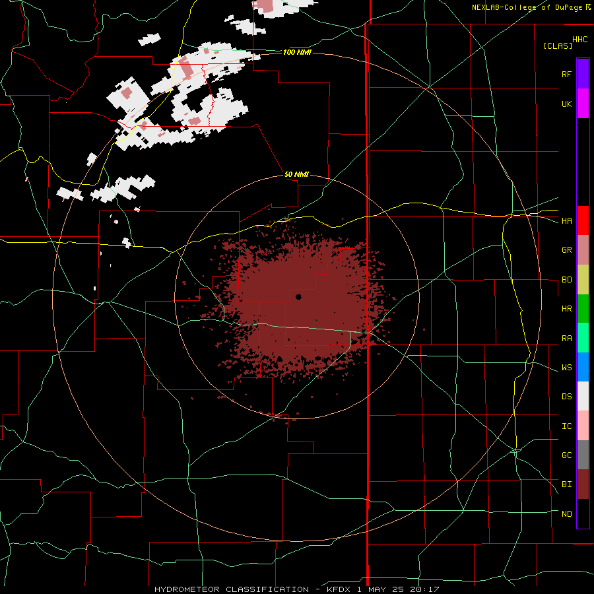Click the "HHC" product label
Screen dimensions: 594x594
click(579, 40)
